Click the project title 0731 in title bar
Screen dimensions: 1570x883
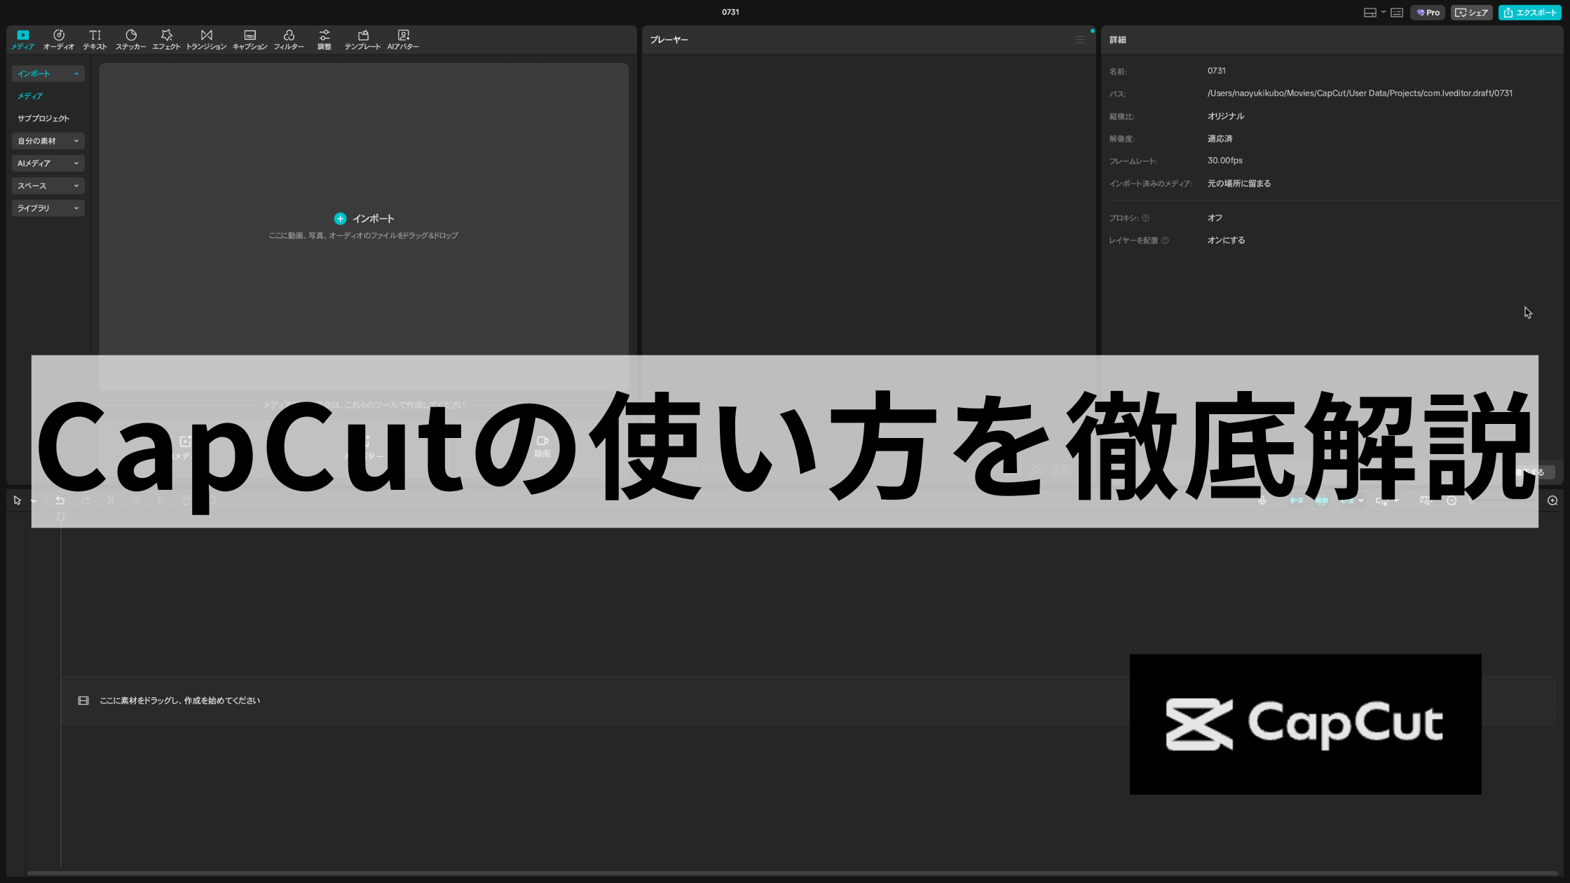click(x=730, y=12)
